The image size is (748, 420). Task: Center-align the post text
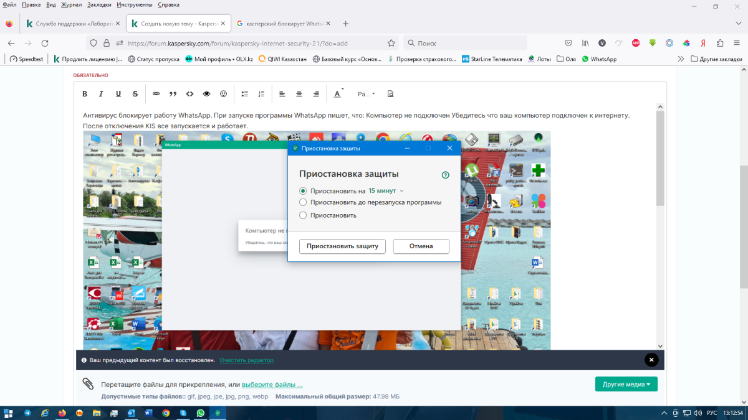[x=299, y=94]
